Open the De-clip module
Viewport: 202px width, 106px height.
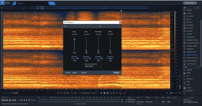pos(189,13)
